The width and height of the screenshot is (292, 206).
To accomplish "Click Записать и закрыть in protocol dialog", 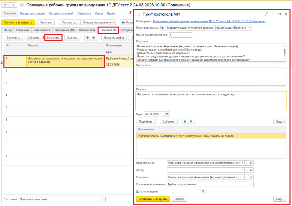I will (x=153, y=199).
